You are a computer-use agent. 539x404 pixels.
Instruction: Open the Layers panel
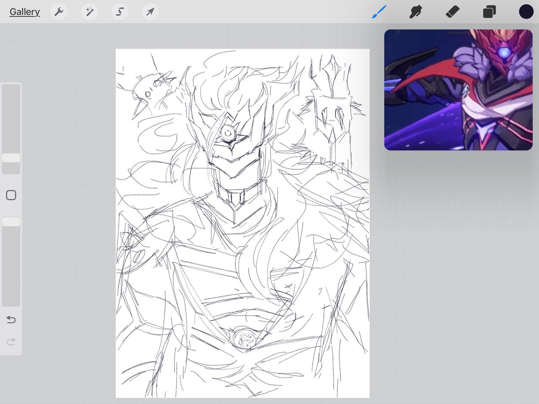coord(489,12)
